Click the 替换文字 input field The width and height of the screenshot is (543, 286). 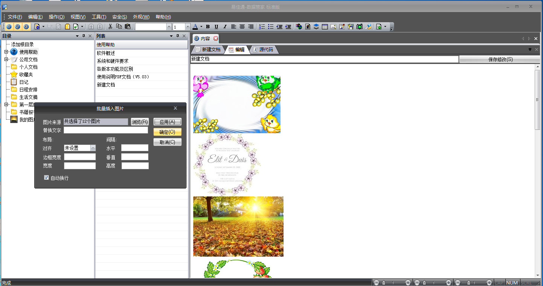(x=106, y=130)
